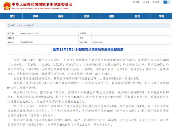
Task: Go to 首页 in navigation bar
Action: [13, 16]
